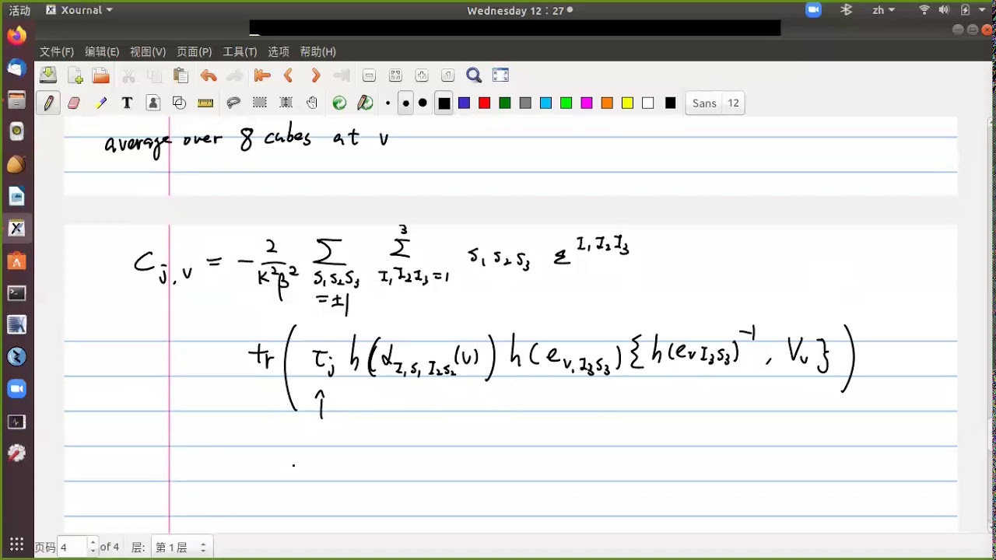Select the lasso Select Region tool
The image size is (996, 560).
click(x=233, y=103)
